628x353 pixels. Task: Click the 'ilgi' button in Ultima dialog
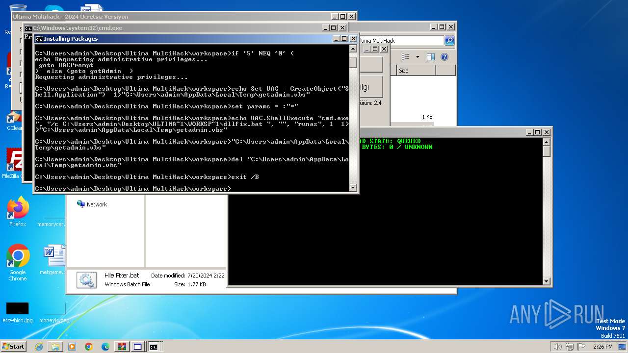click(x=371, y=87)
